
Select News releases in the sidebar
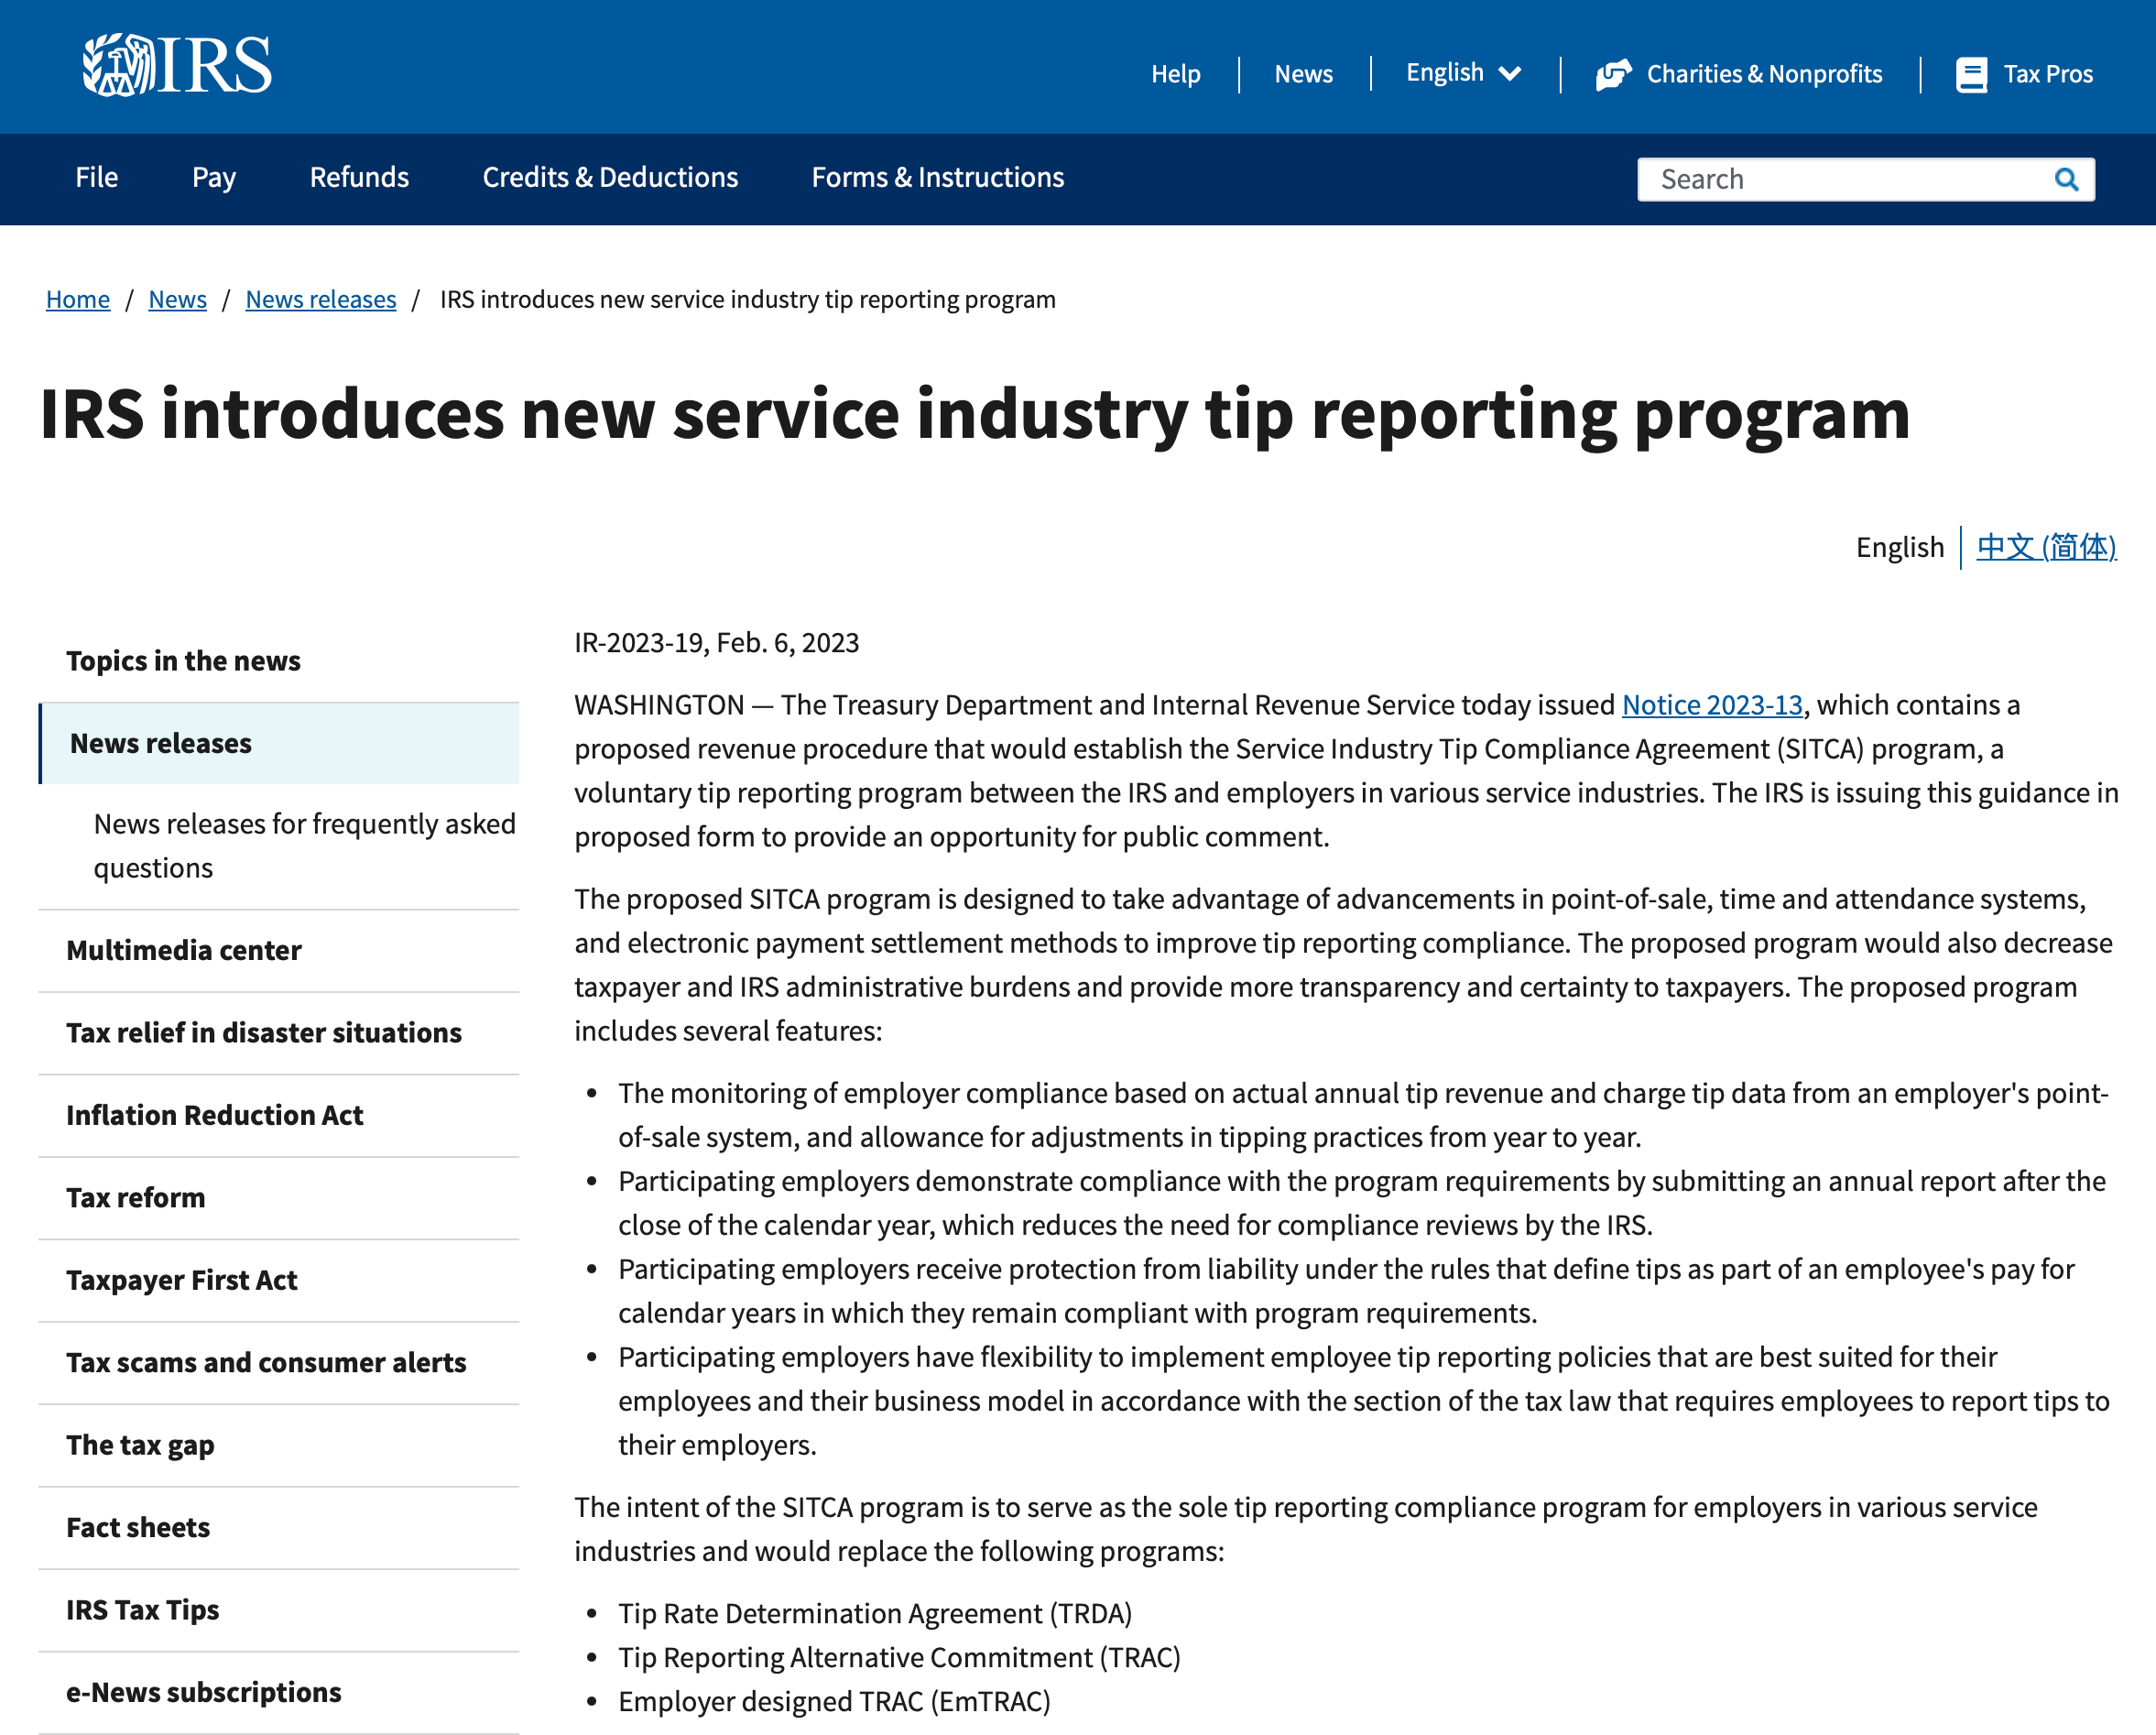tap(278, 743)
